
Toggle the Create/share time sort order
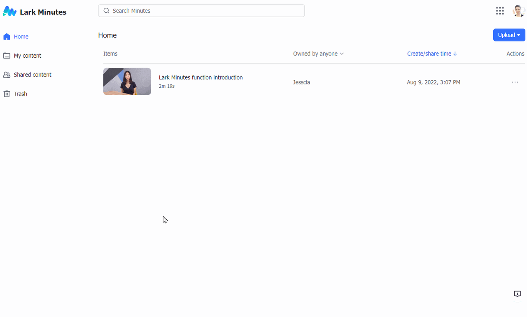point(432,54)
